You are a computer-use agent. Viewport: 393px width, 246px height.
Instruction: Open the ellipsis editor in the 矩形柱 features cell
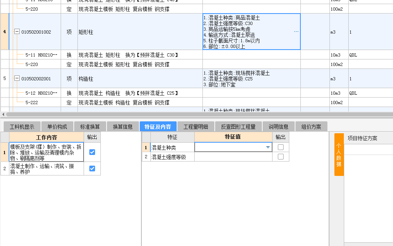point(296,32)
